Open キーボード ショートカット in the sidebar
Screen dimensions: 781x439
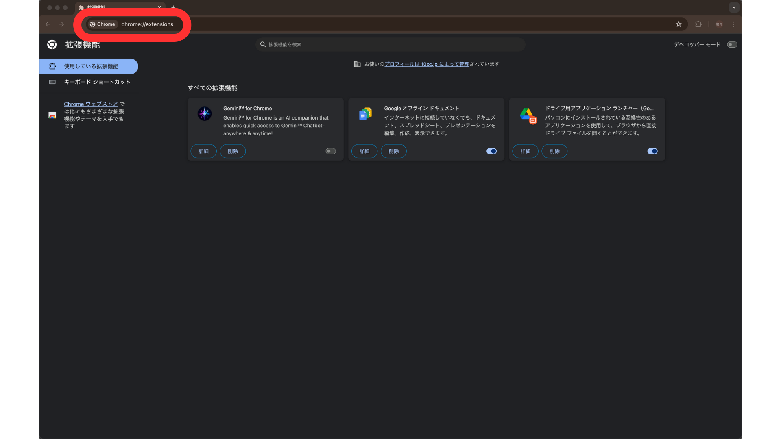89,82
